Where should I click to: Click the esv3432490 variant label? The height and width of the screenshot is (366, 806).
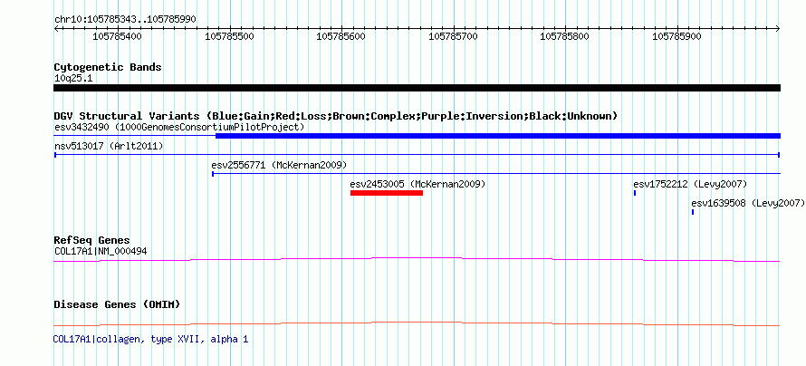click(179, 127)
